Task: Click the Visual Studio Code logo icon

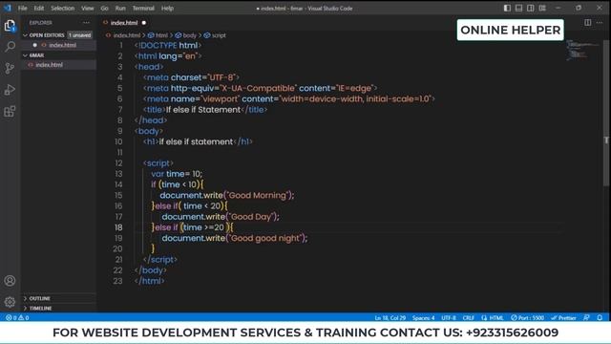Action: coord(8,9)
